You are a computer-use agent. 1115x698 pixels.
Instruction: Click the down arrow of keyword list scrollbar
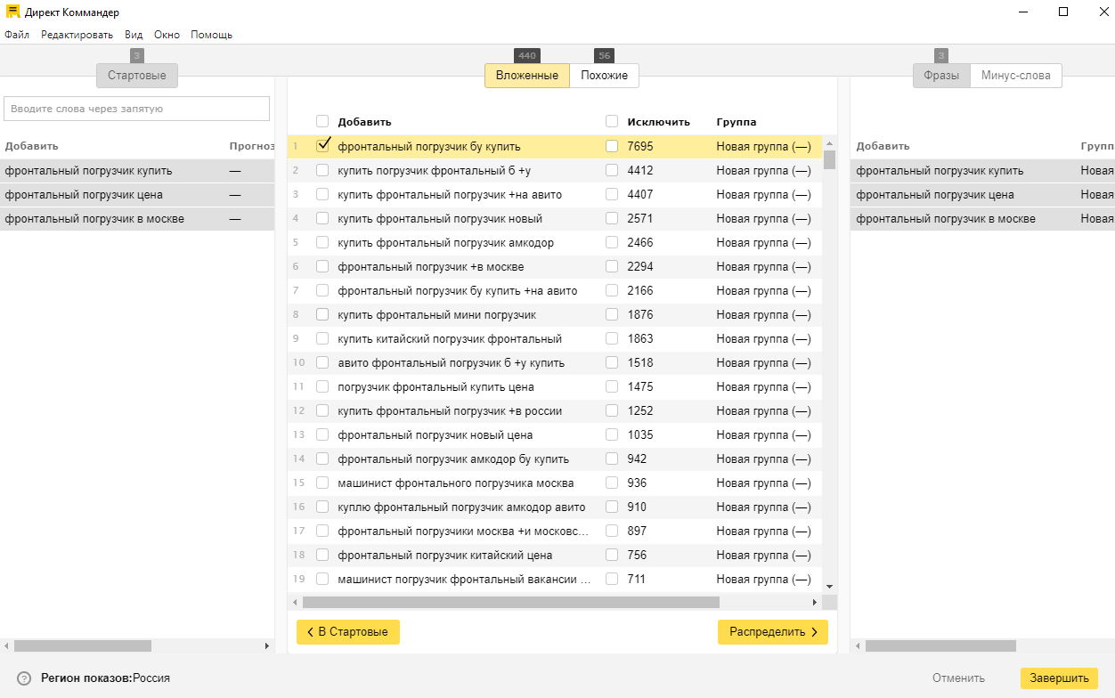[x=830, y=587]
